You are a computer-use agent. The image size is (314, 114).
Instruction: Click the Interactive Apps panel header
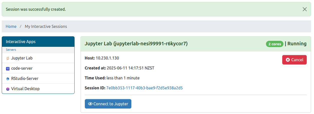tap(38, 42)
